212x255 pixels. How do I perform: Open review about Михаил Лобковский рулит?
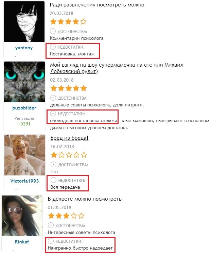(117, 68)
